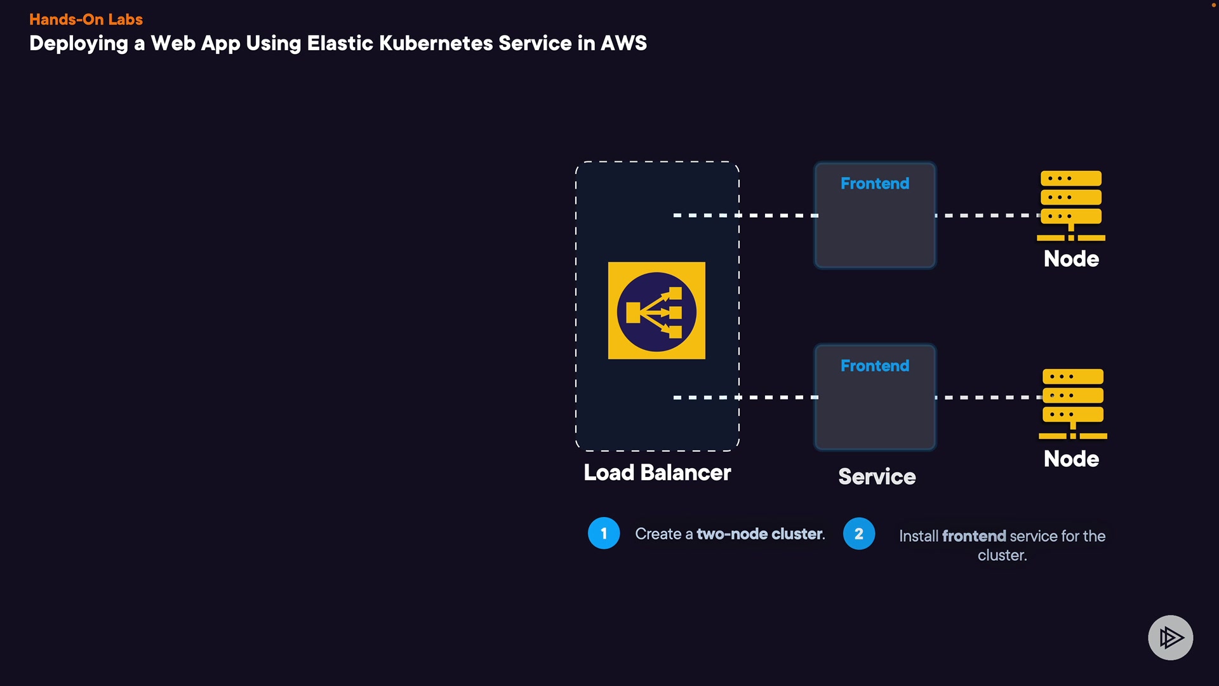Click the bottom Node label
1219x686 pixels.
click(1071, 459)
